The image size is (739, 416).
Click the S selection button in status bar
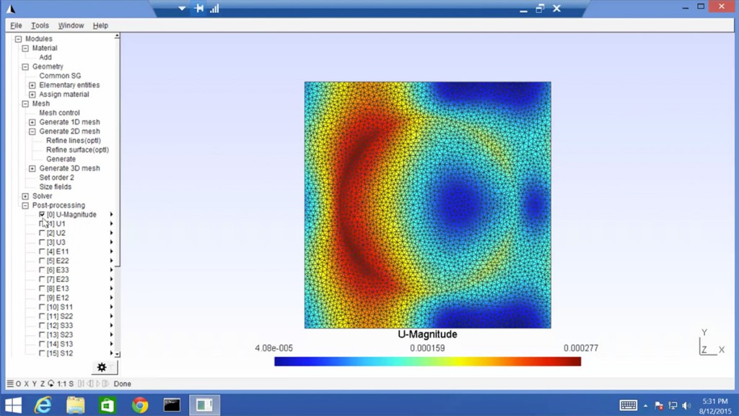click(x=70, y=383)
